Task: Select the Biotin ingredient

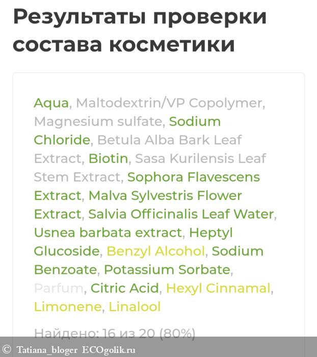Action: [108, 159]
